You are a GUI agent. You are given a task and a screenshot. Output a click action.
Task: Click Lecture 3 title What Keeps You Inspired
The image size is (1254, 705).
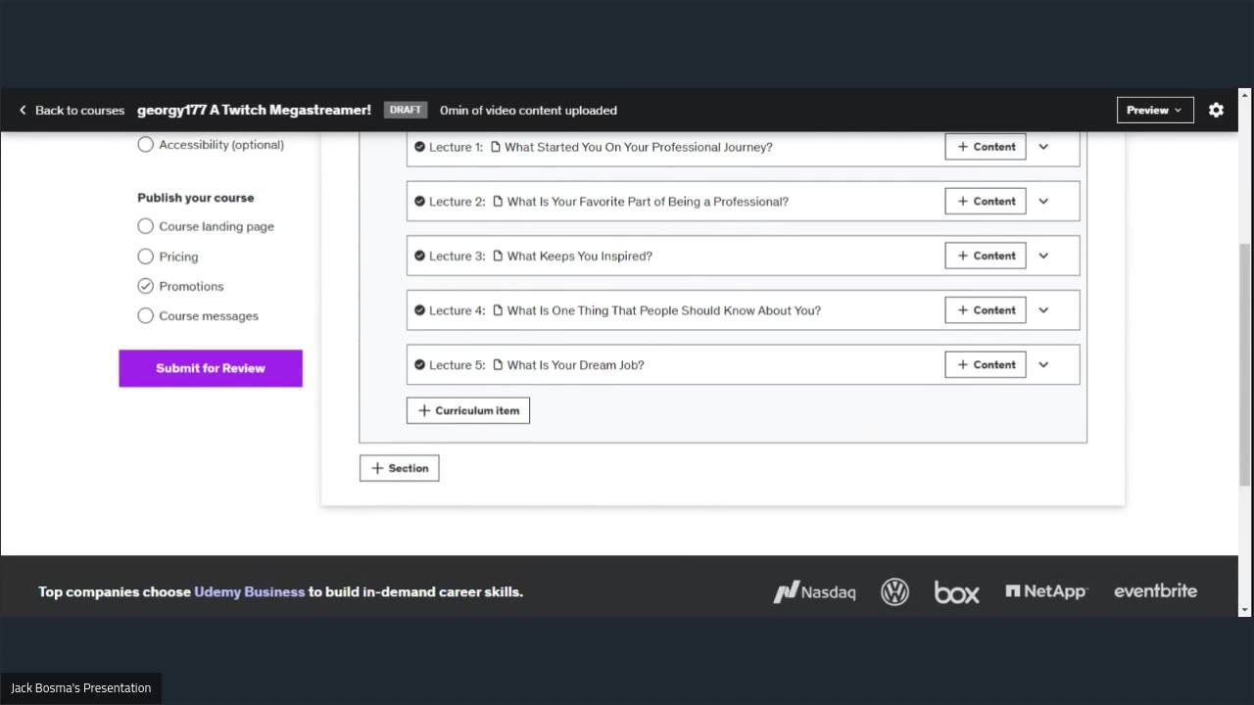pyautogui.click(x=580, y=256)
